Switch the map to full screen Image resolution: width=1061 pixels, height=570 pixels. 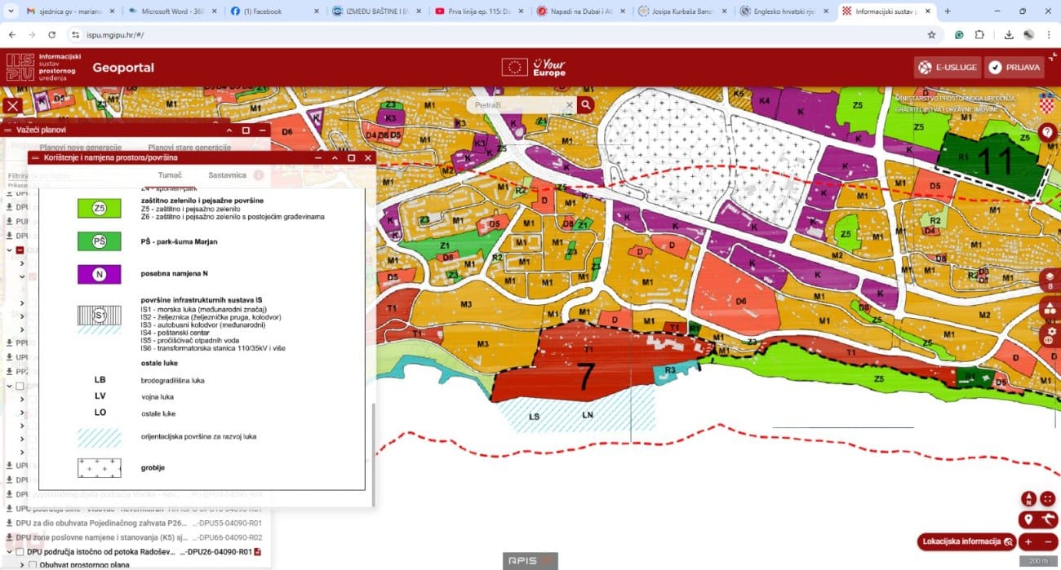tap(1049, 499)
